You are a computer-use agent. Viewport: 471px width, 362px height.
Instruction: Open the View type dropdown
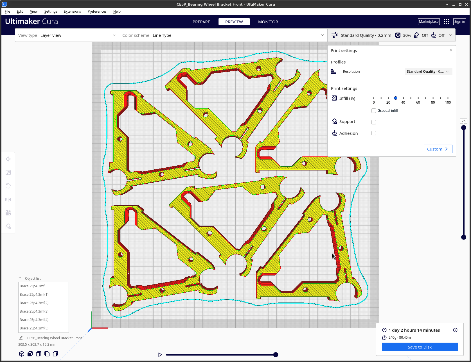coord(67,35)
